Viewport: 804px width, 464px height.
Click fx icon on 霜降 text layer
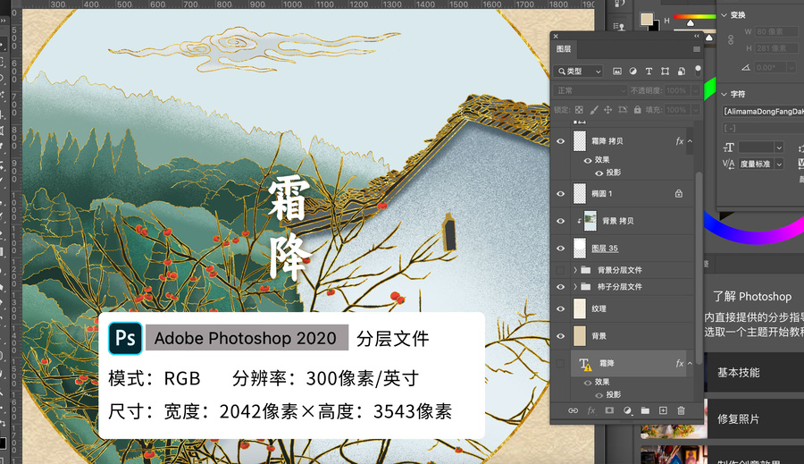click(680, 363)
